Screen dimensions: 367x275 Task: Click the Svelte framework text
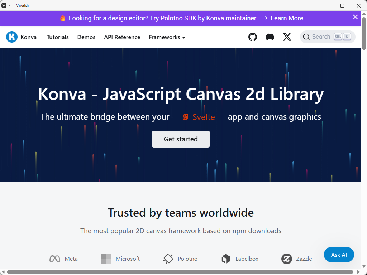[x=204, y=117]
